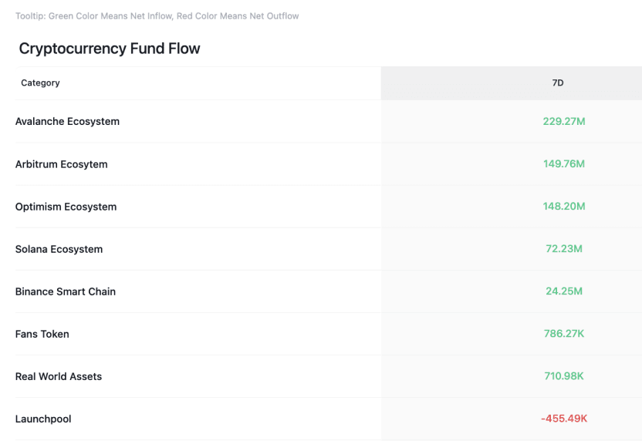Click the 7D column header
Viewport: 642px width, 441px height.
pos(558,82)
